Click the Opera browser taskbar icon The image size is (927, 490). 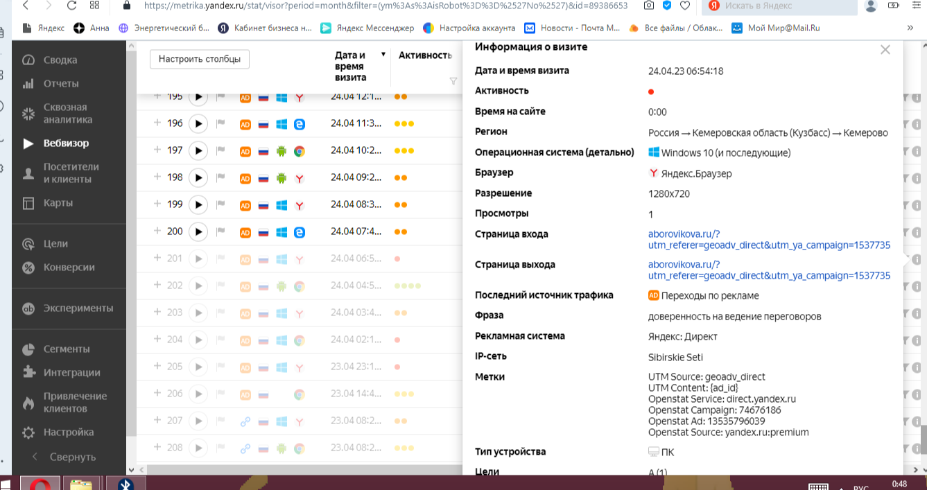[40, 484]
